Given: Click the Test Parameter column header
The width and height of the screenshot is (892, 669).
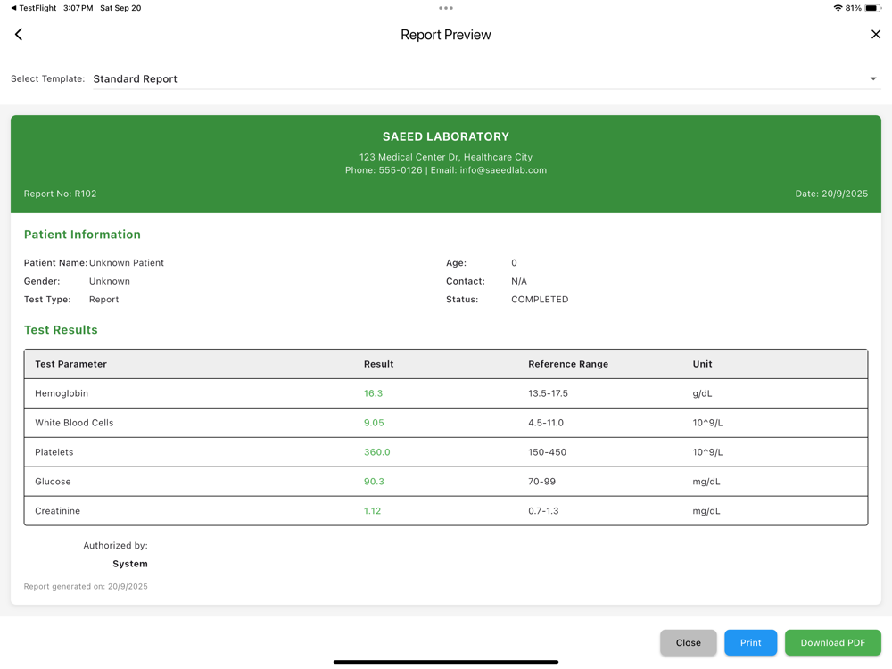Looking at the screenshot, I should (x=70, y=364).
